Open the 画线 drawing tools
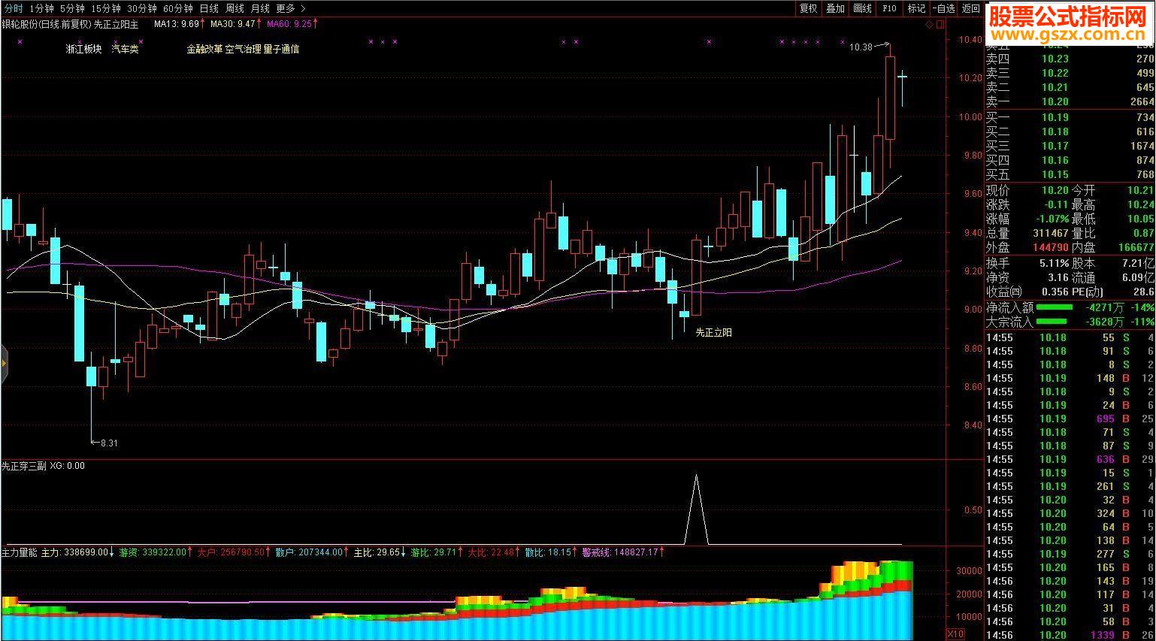Image resolution: width=1156 pixels, height=641 pixels. (x=862, y=8)
